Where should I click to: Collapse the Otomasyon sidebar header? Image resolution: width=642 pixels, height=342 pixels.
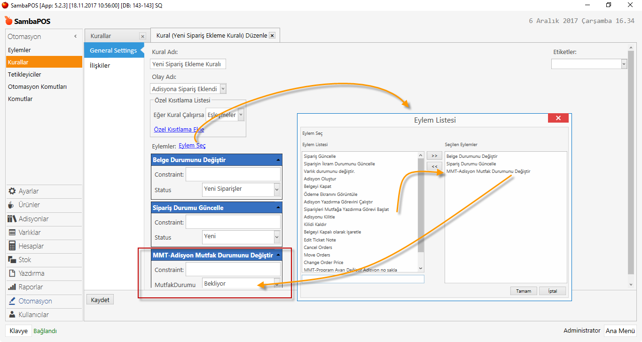coord(76,37)
